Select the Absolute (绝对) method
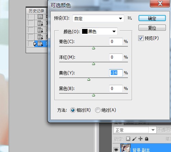 (x=97, y=110)
